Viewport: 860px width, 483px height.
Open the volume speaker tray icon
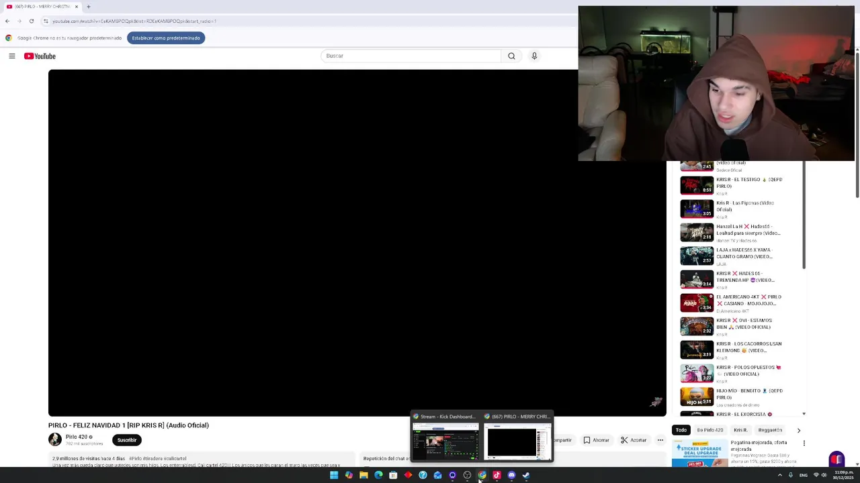point(824,475)
